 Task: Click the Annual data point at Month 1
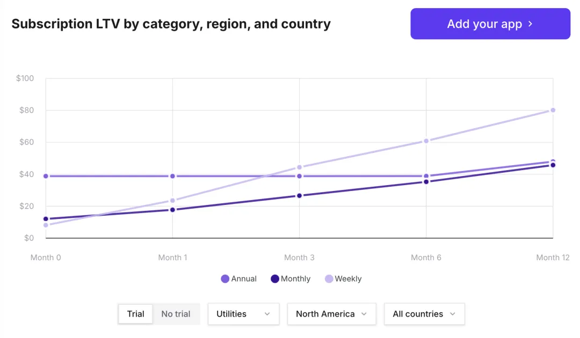[x=172, y=176]
